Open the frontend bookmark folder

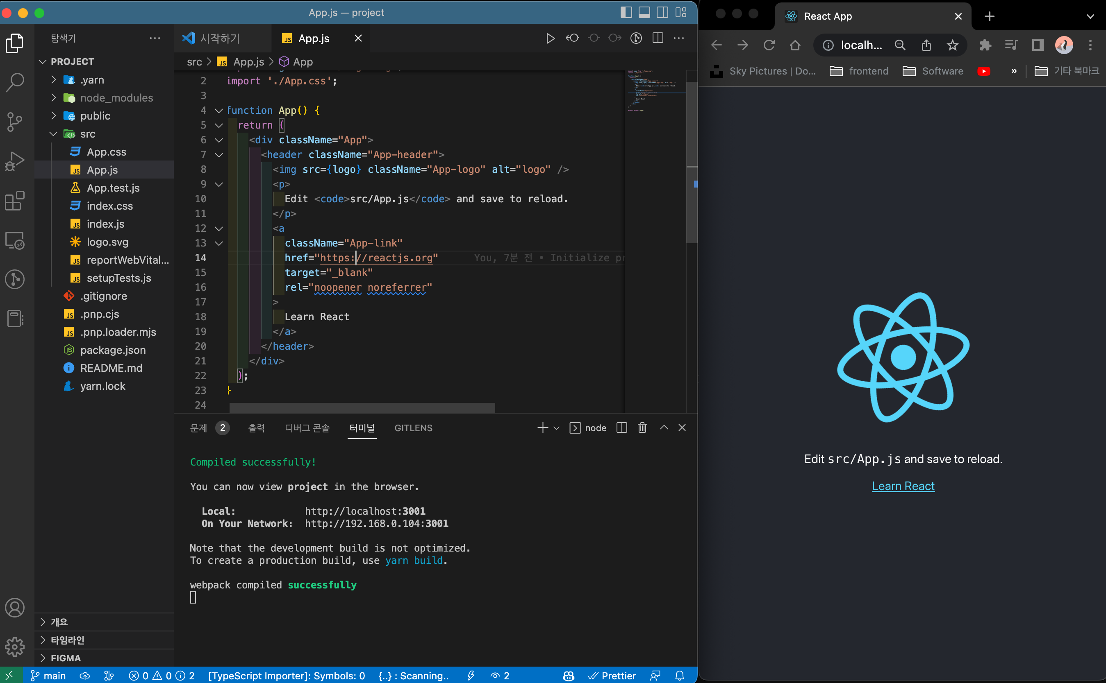coord(859,71)
